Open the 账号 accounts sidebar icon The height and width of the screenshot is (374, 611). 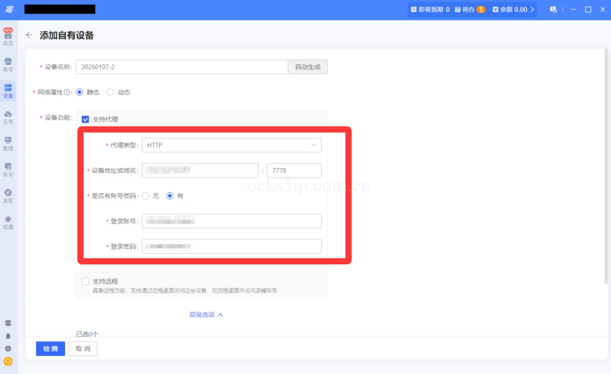pyautogui.click(x=8, y=64)
